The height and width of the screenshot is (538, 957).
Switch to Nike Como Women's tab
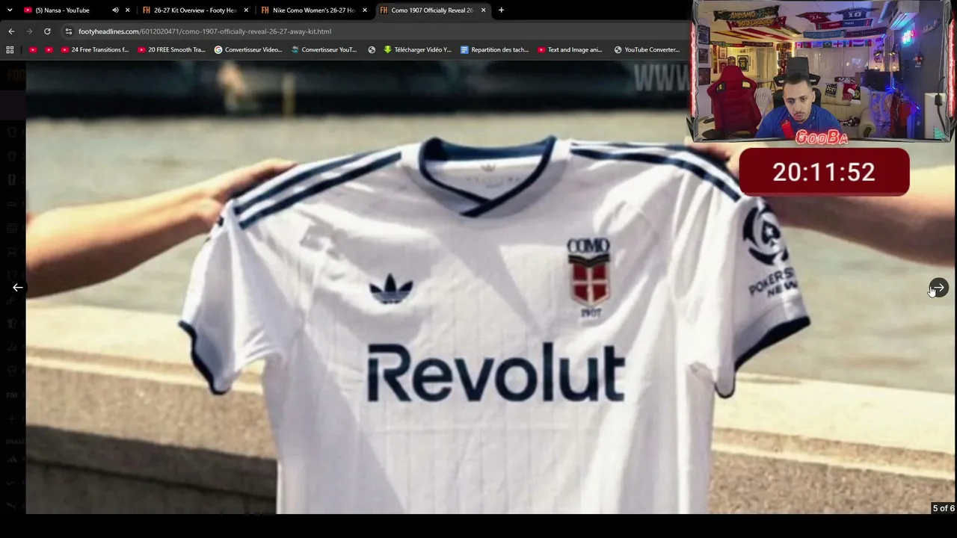313,10
